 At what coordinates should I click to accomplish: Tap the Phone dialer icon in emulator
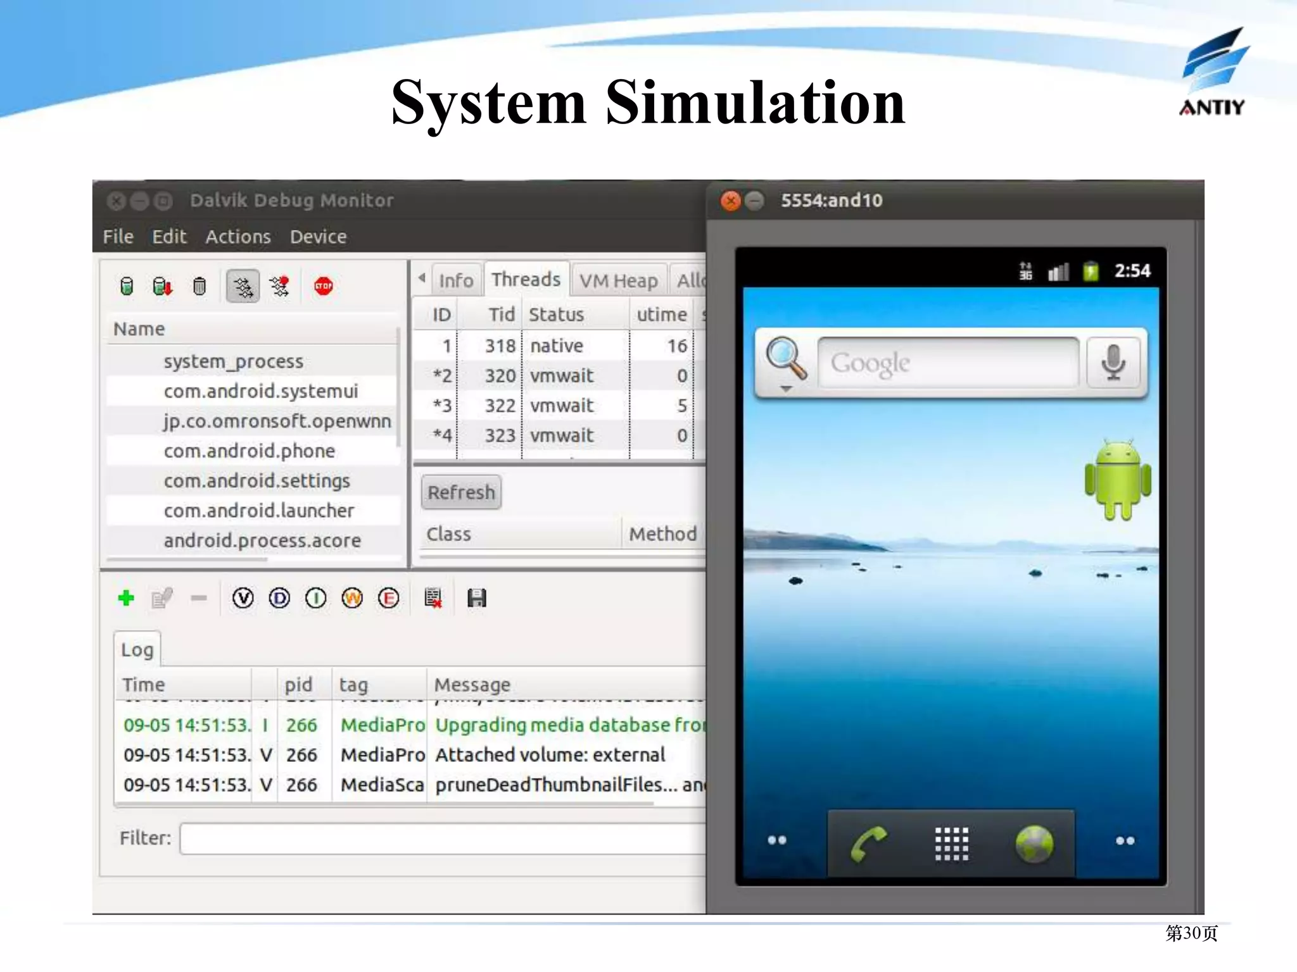pos(869,844)
